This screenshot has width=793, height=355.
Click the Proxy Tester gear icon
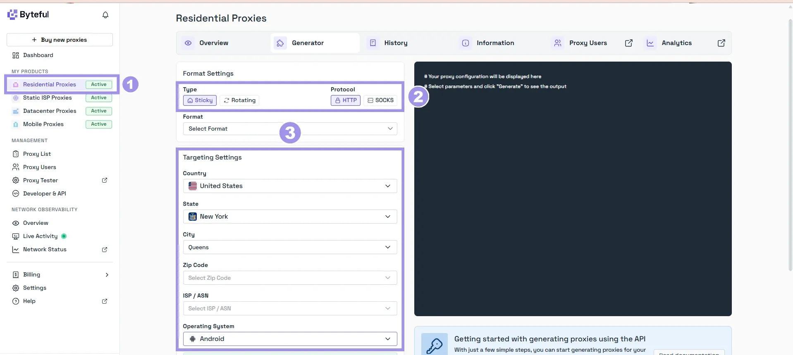[16, 180]
